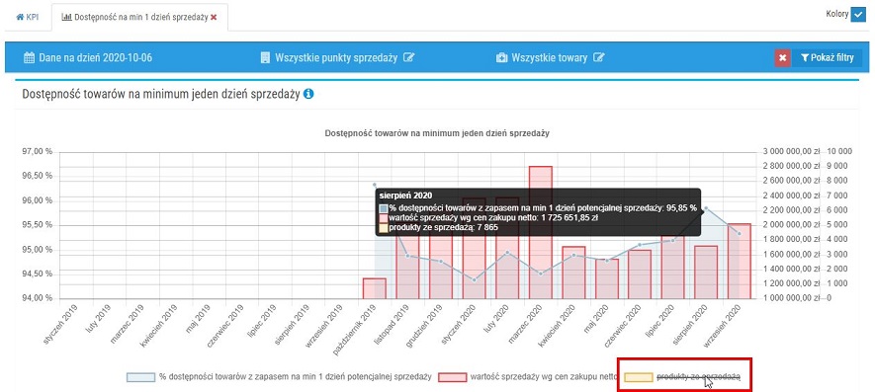Toggle the Kolory checkbox
875x392 pixels.
coord(858,15)
